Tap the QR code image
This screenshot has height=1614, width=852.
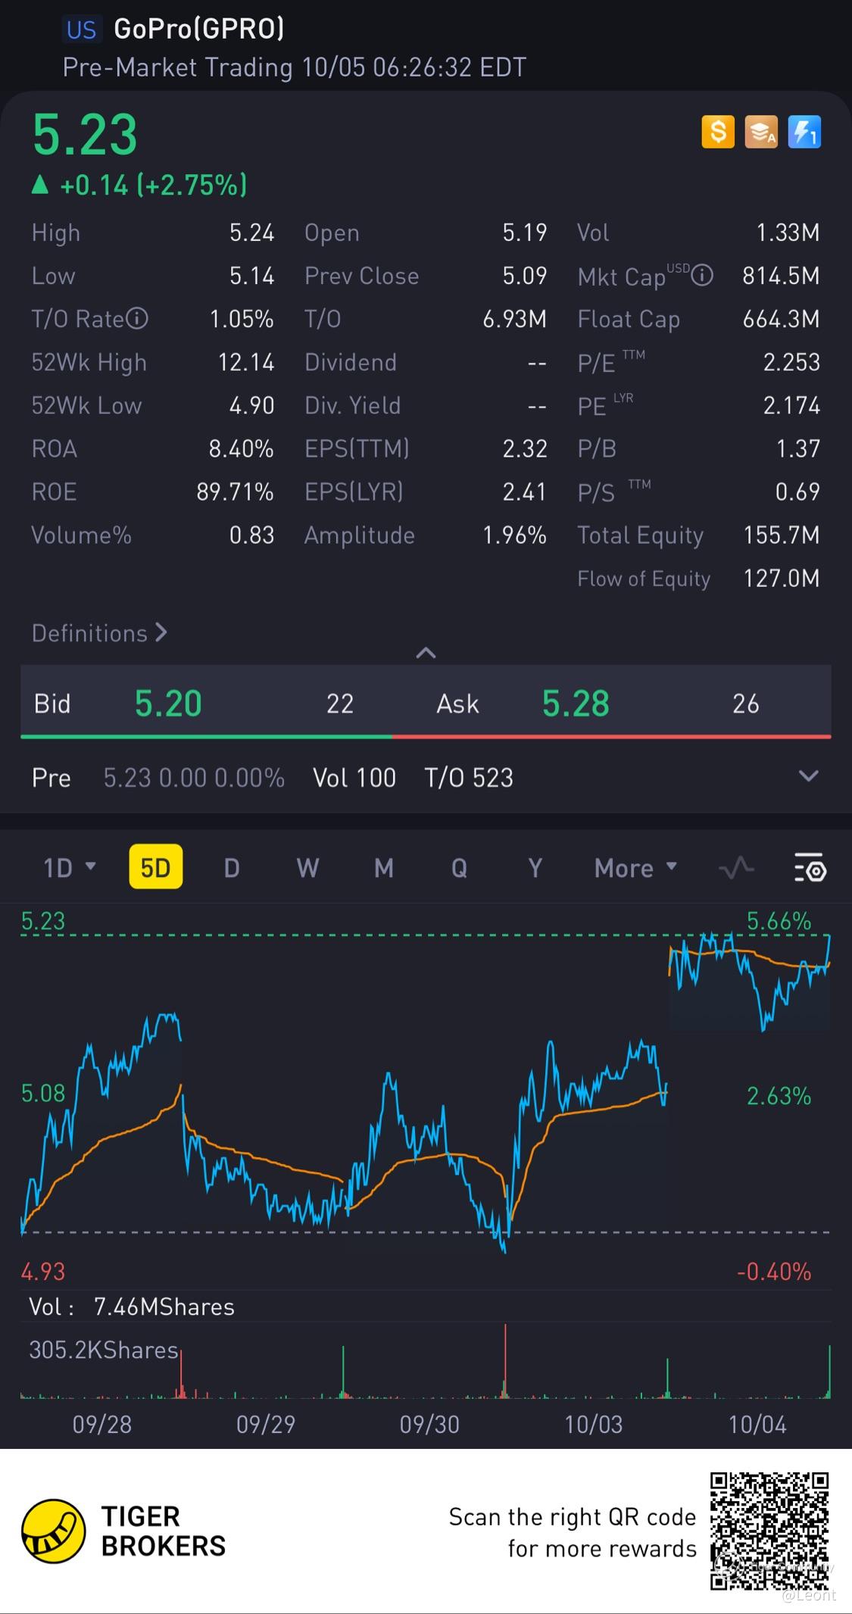[769, 1530]
